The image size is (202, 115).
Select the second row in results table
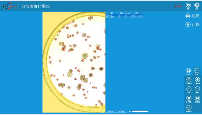pos(124,17)
